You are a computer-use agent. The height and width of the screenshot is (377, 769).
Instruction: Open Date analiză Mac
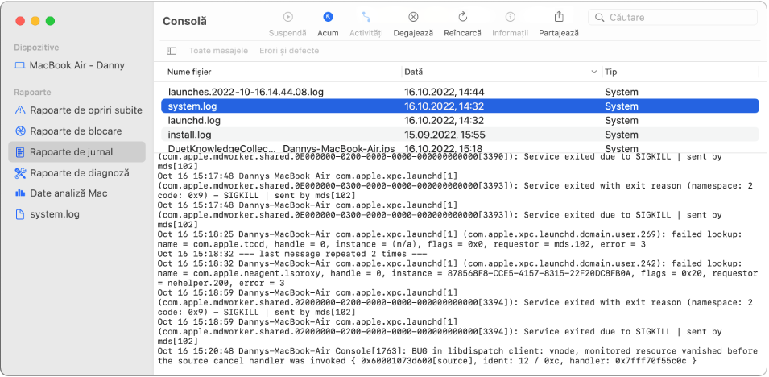[77, 193]
